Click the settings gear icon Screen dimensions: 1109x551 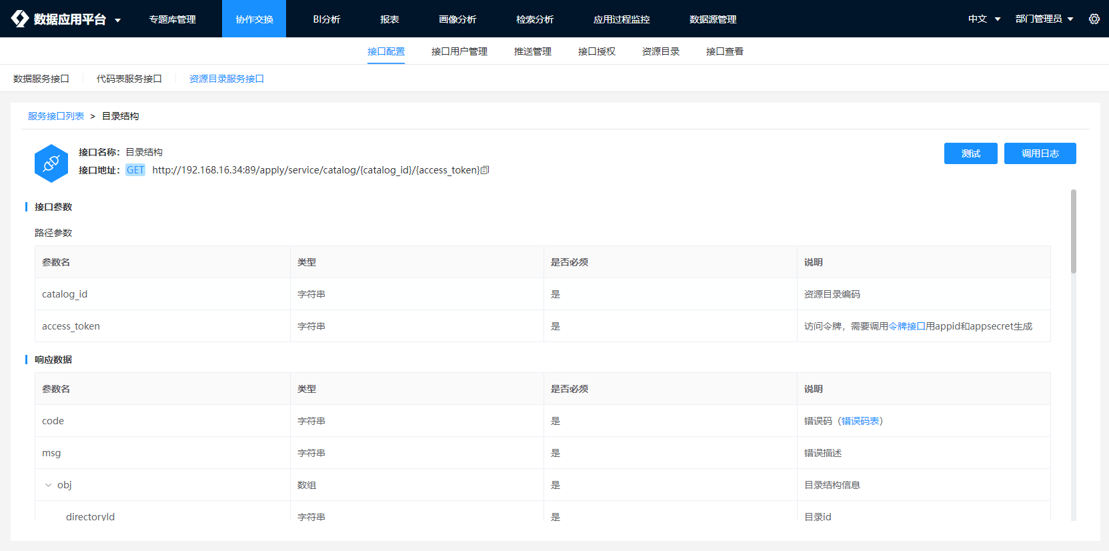coord(1094,19)
